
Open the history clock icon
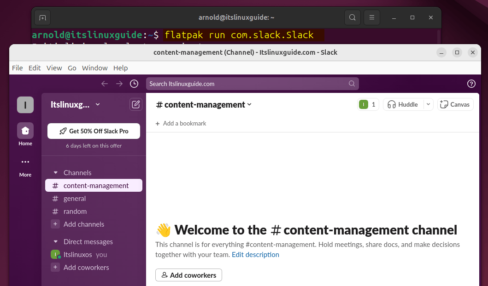[x=134, y=84]
